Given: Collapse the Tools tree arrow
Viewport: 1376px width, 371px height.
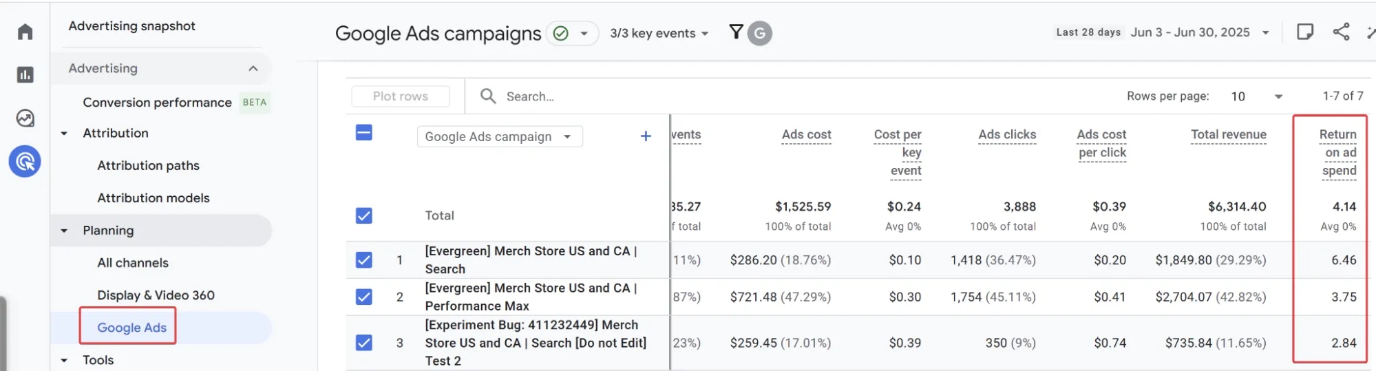Looking at the screenshot, I should pos(64,360).
